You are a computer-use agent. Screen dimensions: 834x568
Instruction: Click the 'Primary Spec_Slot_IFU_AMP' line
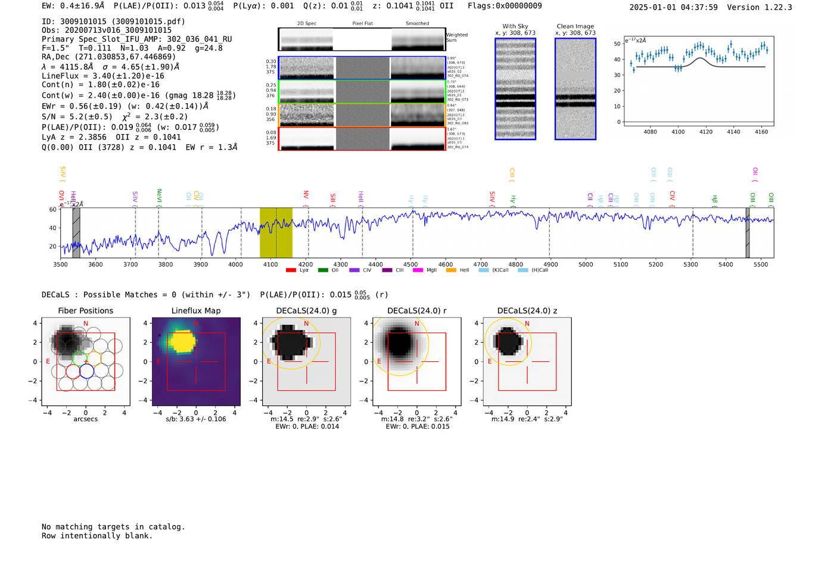(x=137, y=39)
